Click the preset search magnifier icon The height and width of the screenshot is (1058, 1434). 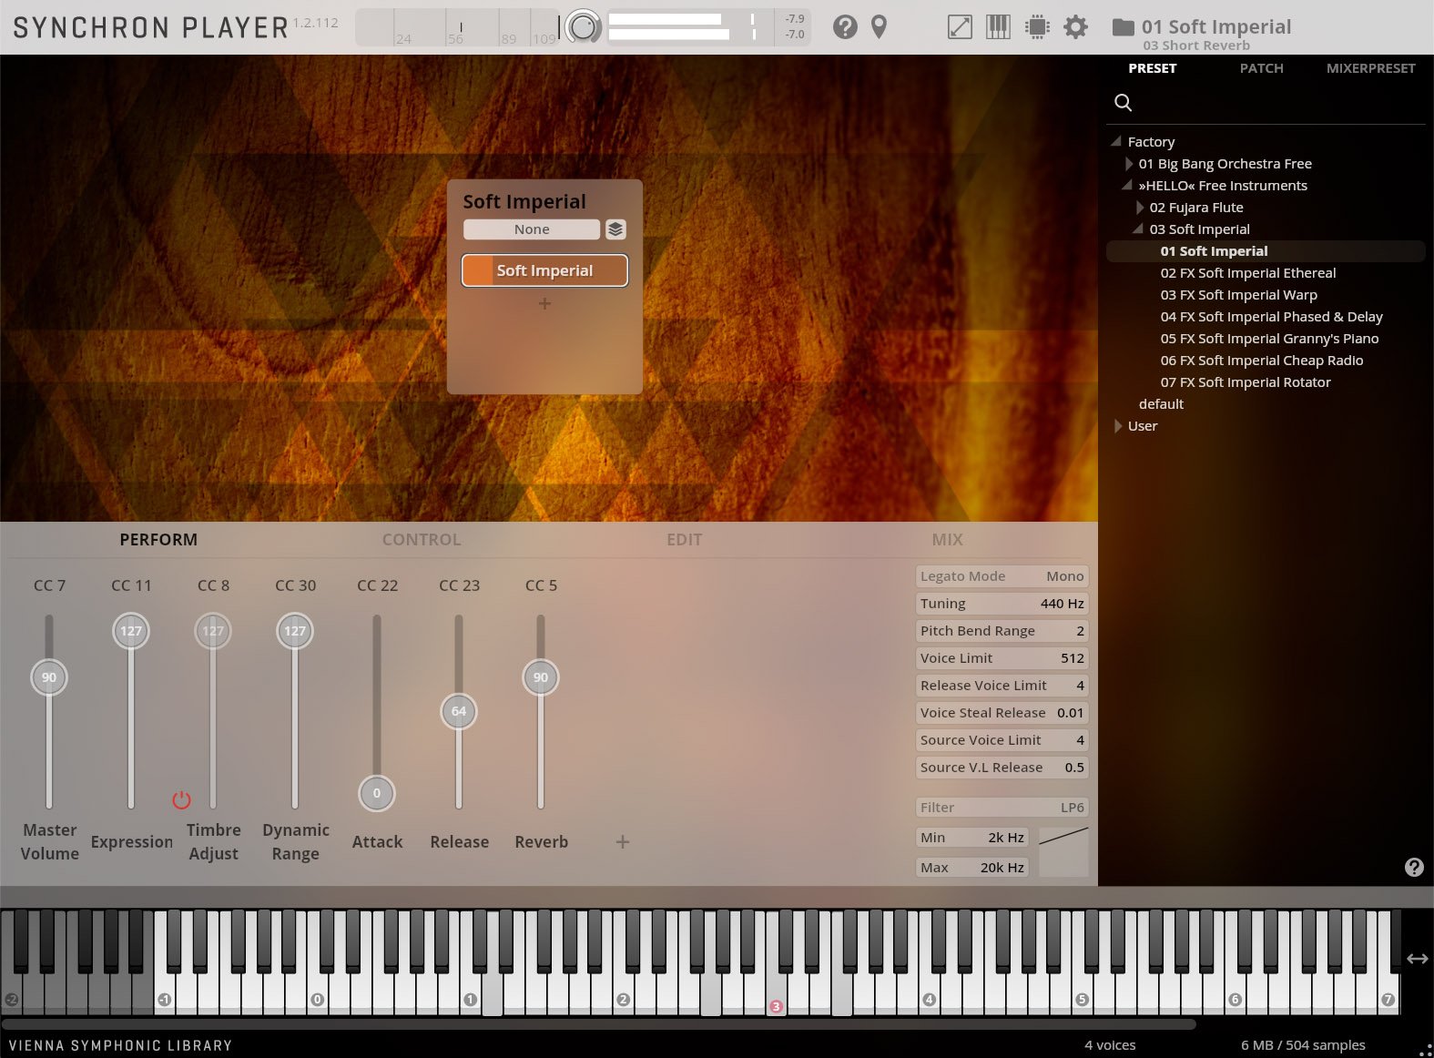click(x=1124, y=103)
